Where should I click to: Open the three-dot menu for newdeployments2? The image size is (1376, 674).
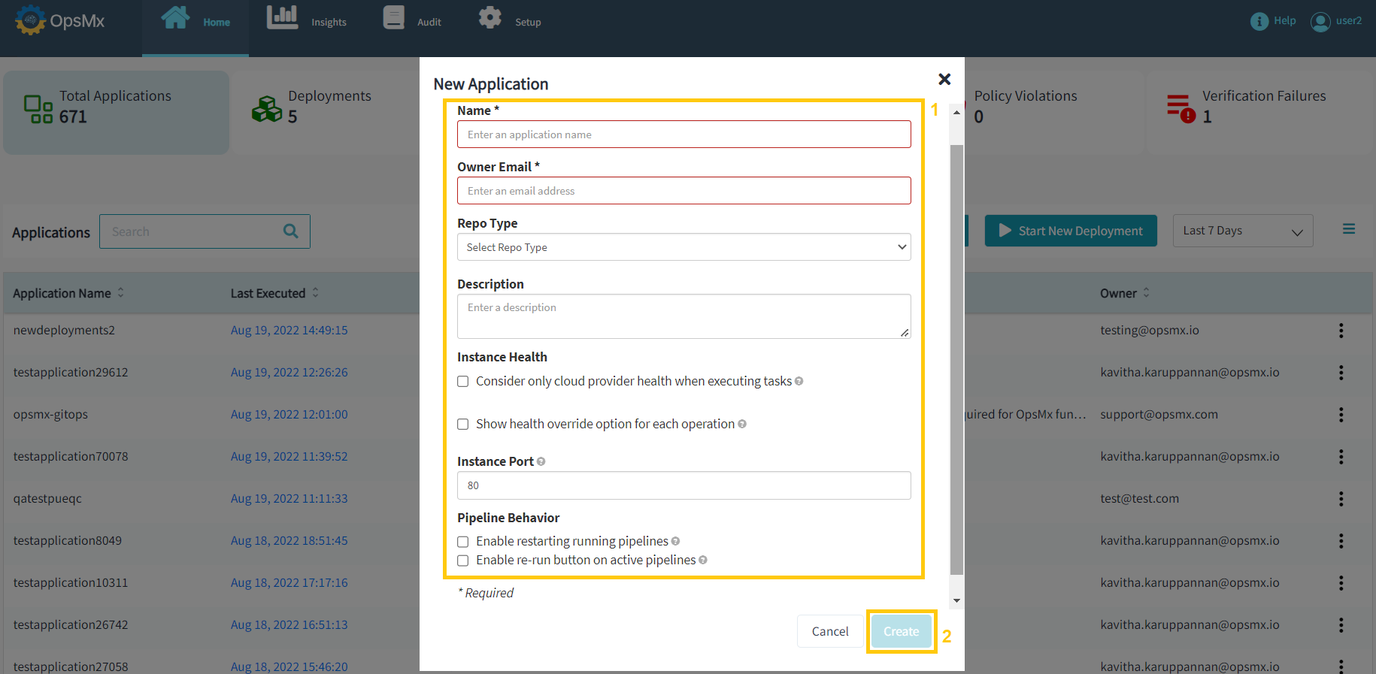[1341, 331]
